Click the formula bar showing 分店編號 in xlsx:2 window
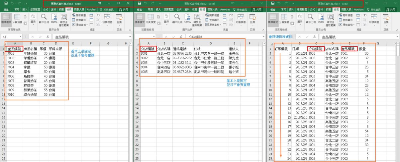The height and width of the screenshot is (162, 400). [x=225, y=37]
